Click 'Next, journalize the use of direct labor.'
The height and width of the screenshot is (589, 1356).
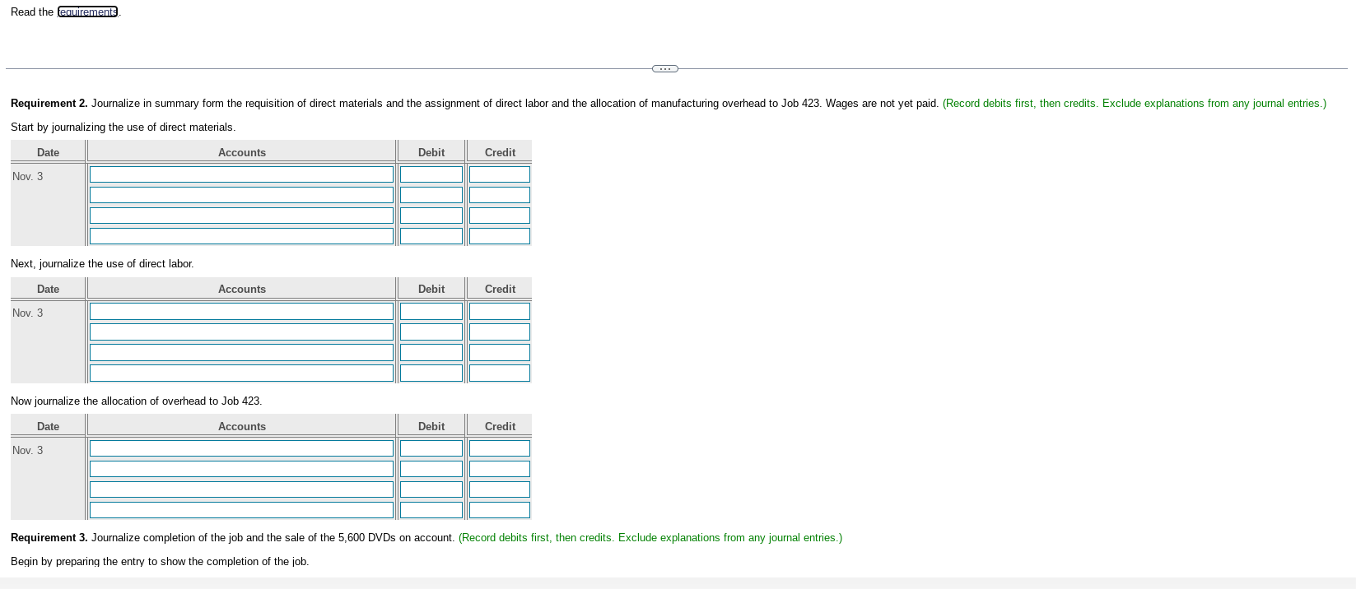point(102,263)
